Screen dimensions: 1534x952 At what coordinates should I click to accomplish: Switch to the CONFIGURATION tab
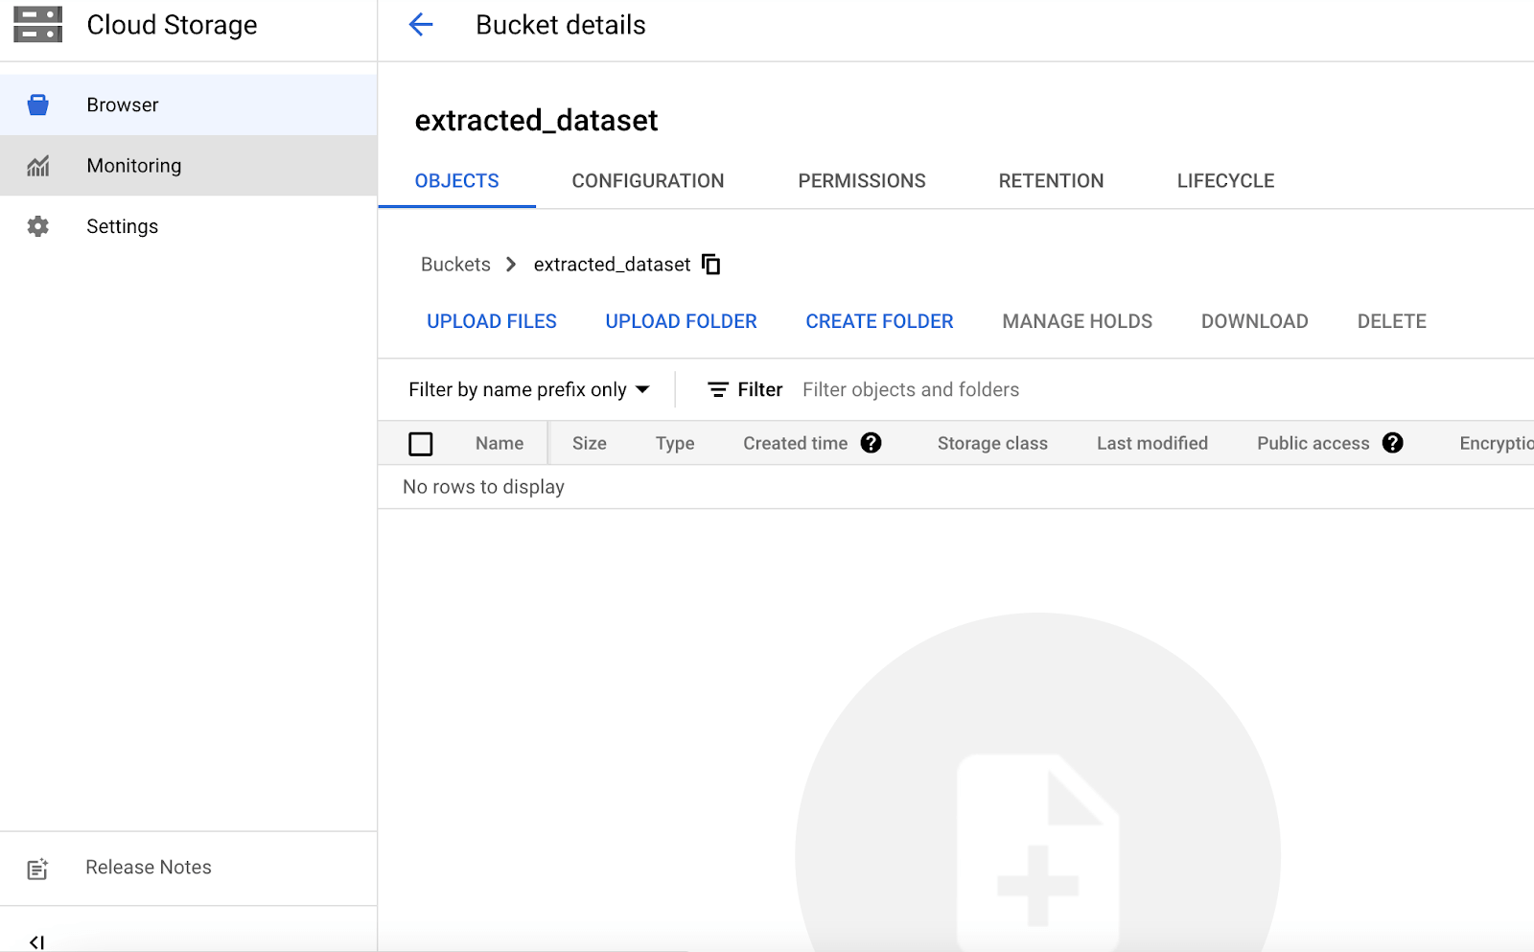click(648, 180)
